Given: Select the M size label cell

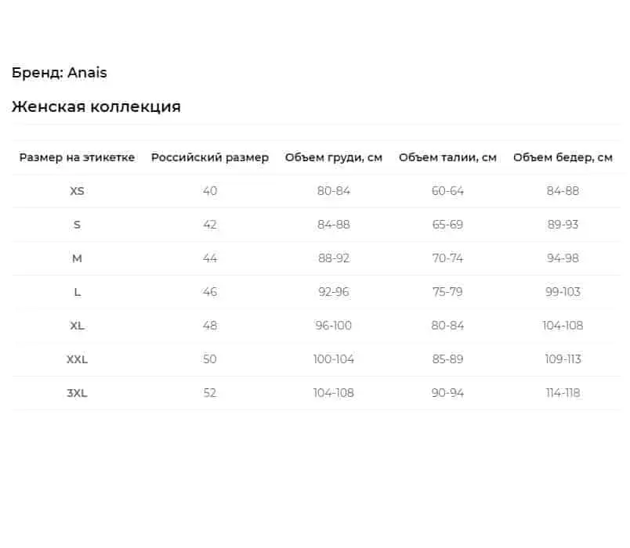Looking at the screenshot, I should [x=77, y=258].
